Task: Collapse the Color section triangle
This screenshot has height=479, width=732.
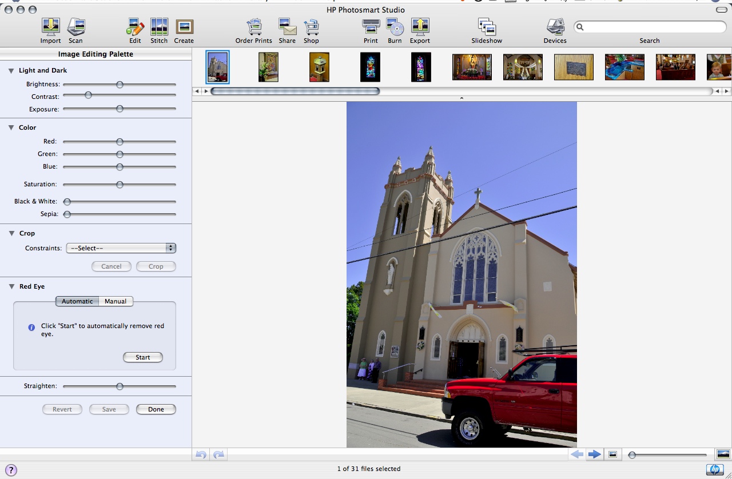Action: (x=11, y=128)
